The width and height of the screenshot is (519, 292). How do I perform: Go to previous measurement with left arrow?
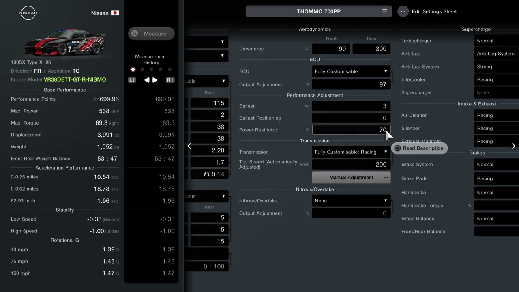tap(147, 80)
